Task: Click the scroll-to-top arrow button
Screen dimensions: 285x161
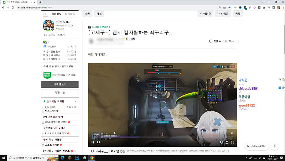Action: click(275, 146)
